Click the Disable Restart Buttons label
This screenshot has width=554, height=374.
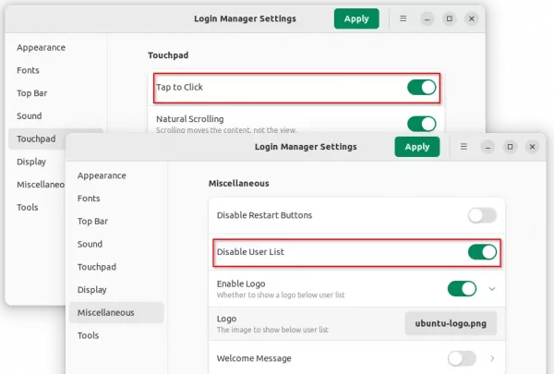tap(264, 215)
